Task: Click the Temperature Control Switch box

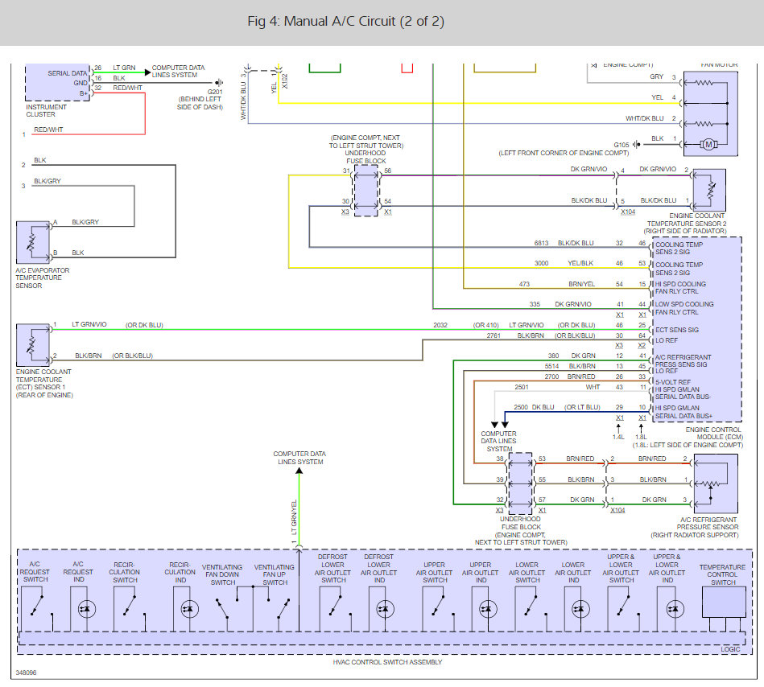Action: [724, 602]
